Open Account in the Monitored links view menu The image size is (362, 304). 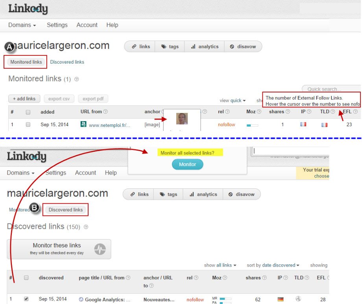click(87, 25)
